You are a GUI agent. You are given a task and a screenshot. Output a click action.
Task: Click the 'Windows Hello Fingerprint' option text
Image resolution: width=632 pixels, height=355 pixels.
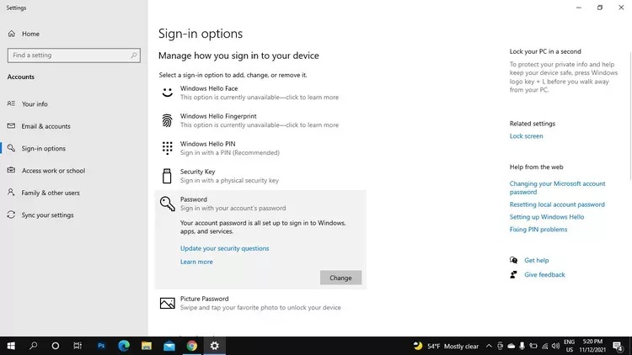218,116
